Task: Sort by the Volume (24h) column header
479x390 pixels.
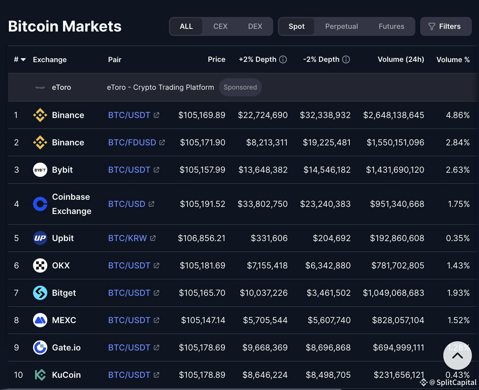Action: 401,59
